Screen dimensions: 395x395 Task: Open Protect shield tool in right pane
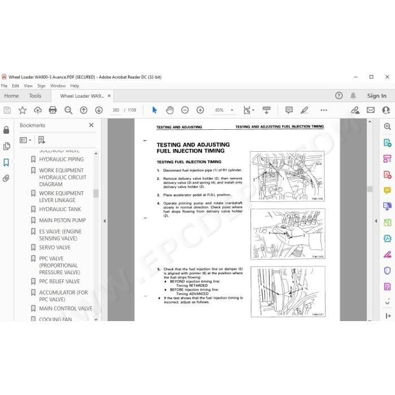pyautogui.click(x=387, y=270)
